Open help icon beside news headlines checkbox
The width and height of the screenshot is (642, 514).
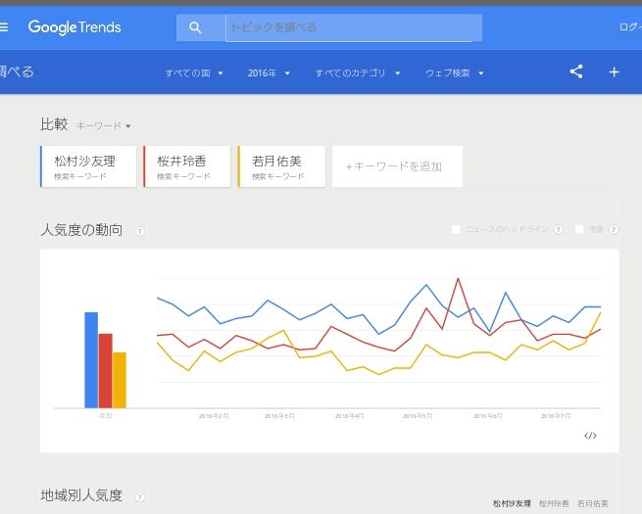pos(558,230)
